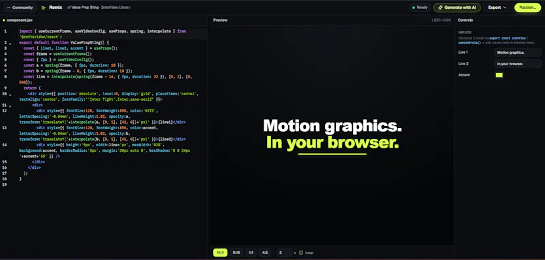Screen dimensions: 545x260
Task: Click the Line 2 input field
Action: coord(518,64)
